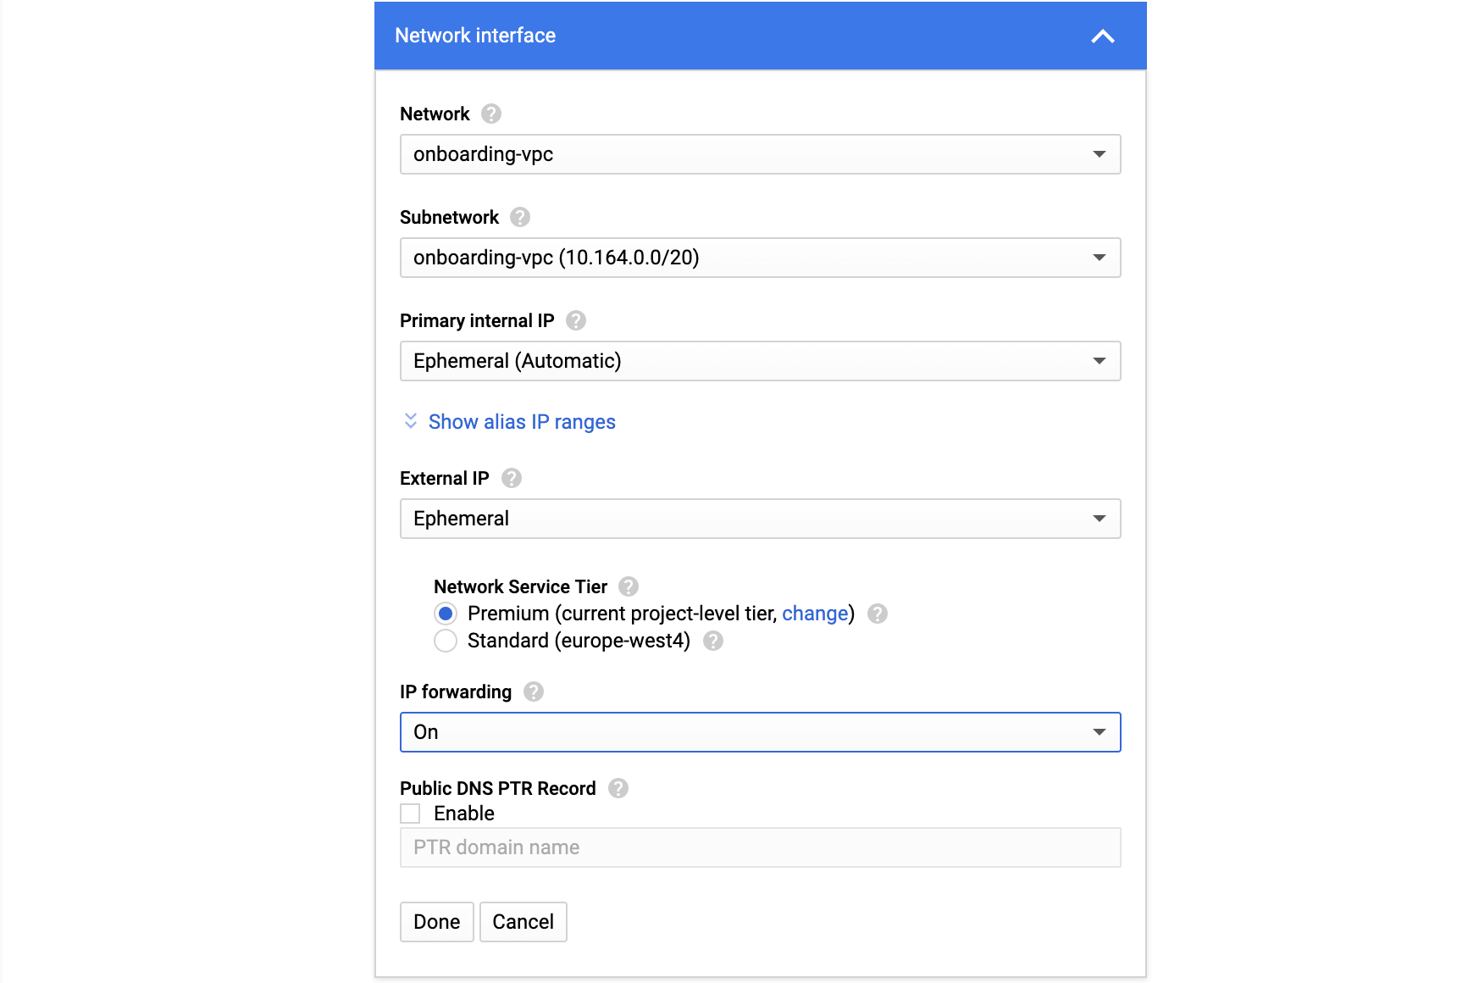Open the Network help tooltip icon
1479x983 pixels.
(x=490, y=114)
